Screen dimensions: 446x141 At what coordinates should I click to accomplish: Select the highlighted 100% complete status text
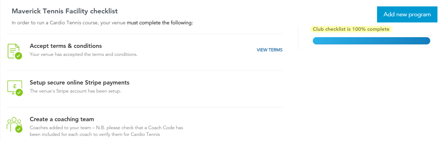(x=351, y=29)
